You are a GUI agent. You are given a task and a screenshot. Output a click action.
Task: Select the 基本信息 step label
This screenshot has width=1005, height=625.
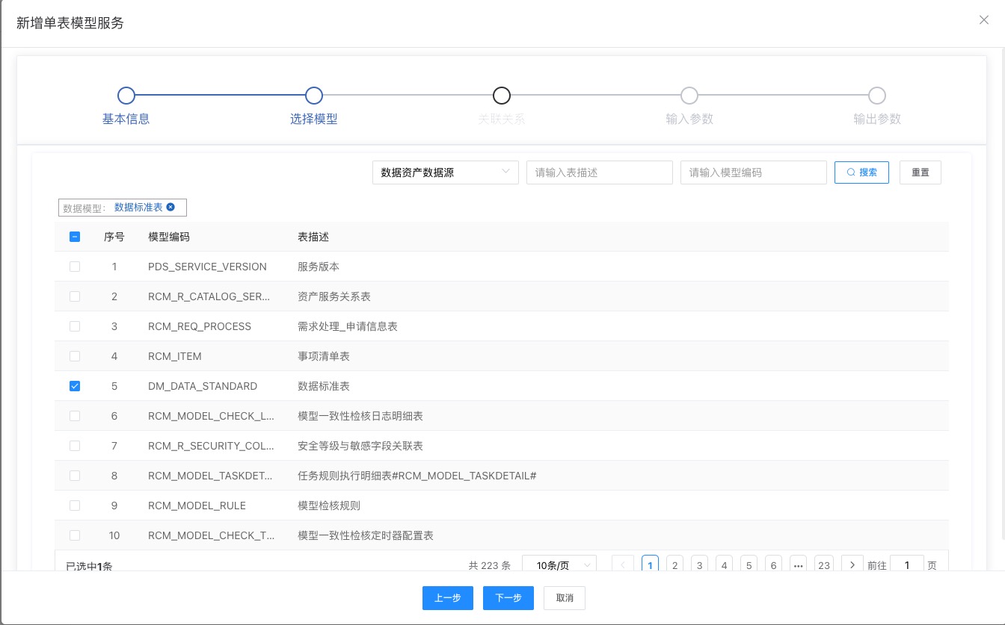[126, 119]
